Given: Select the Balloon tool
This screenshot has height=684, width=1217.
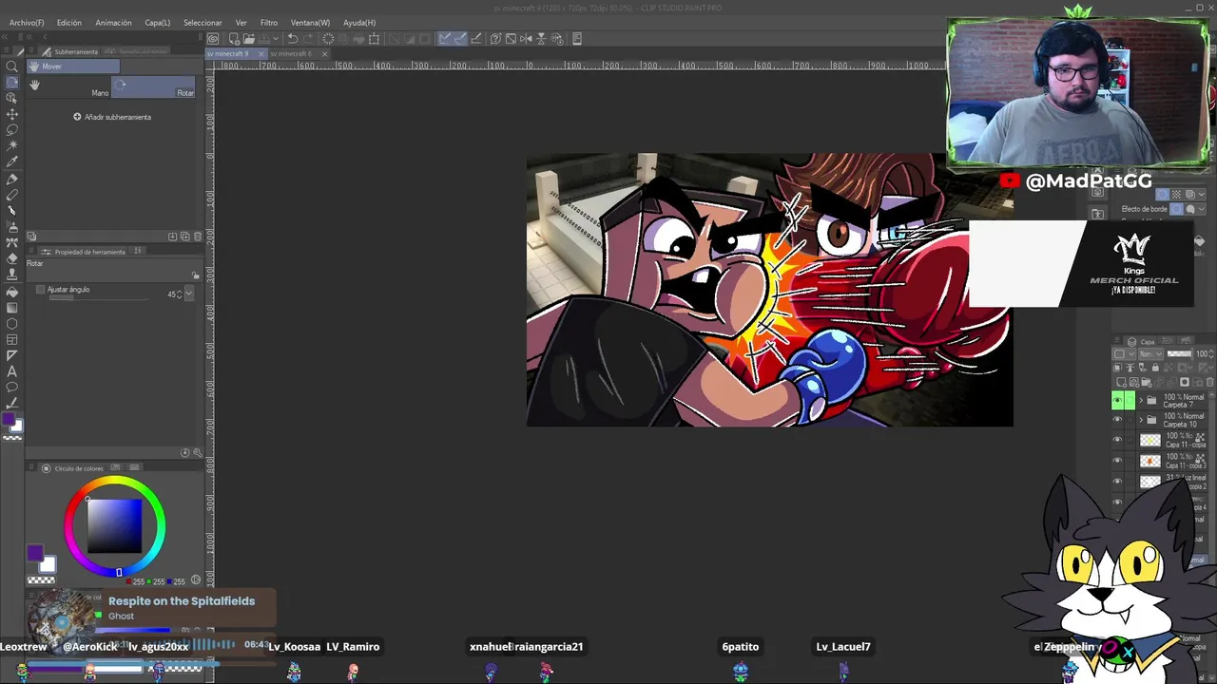Looking at the screenshot, I should (11, 388).
